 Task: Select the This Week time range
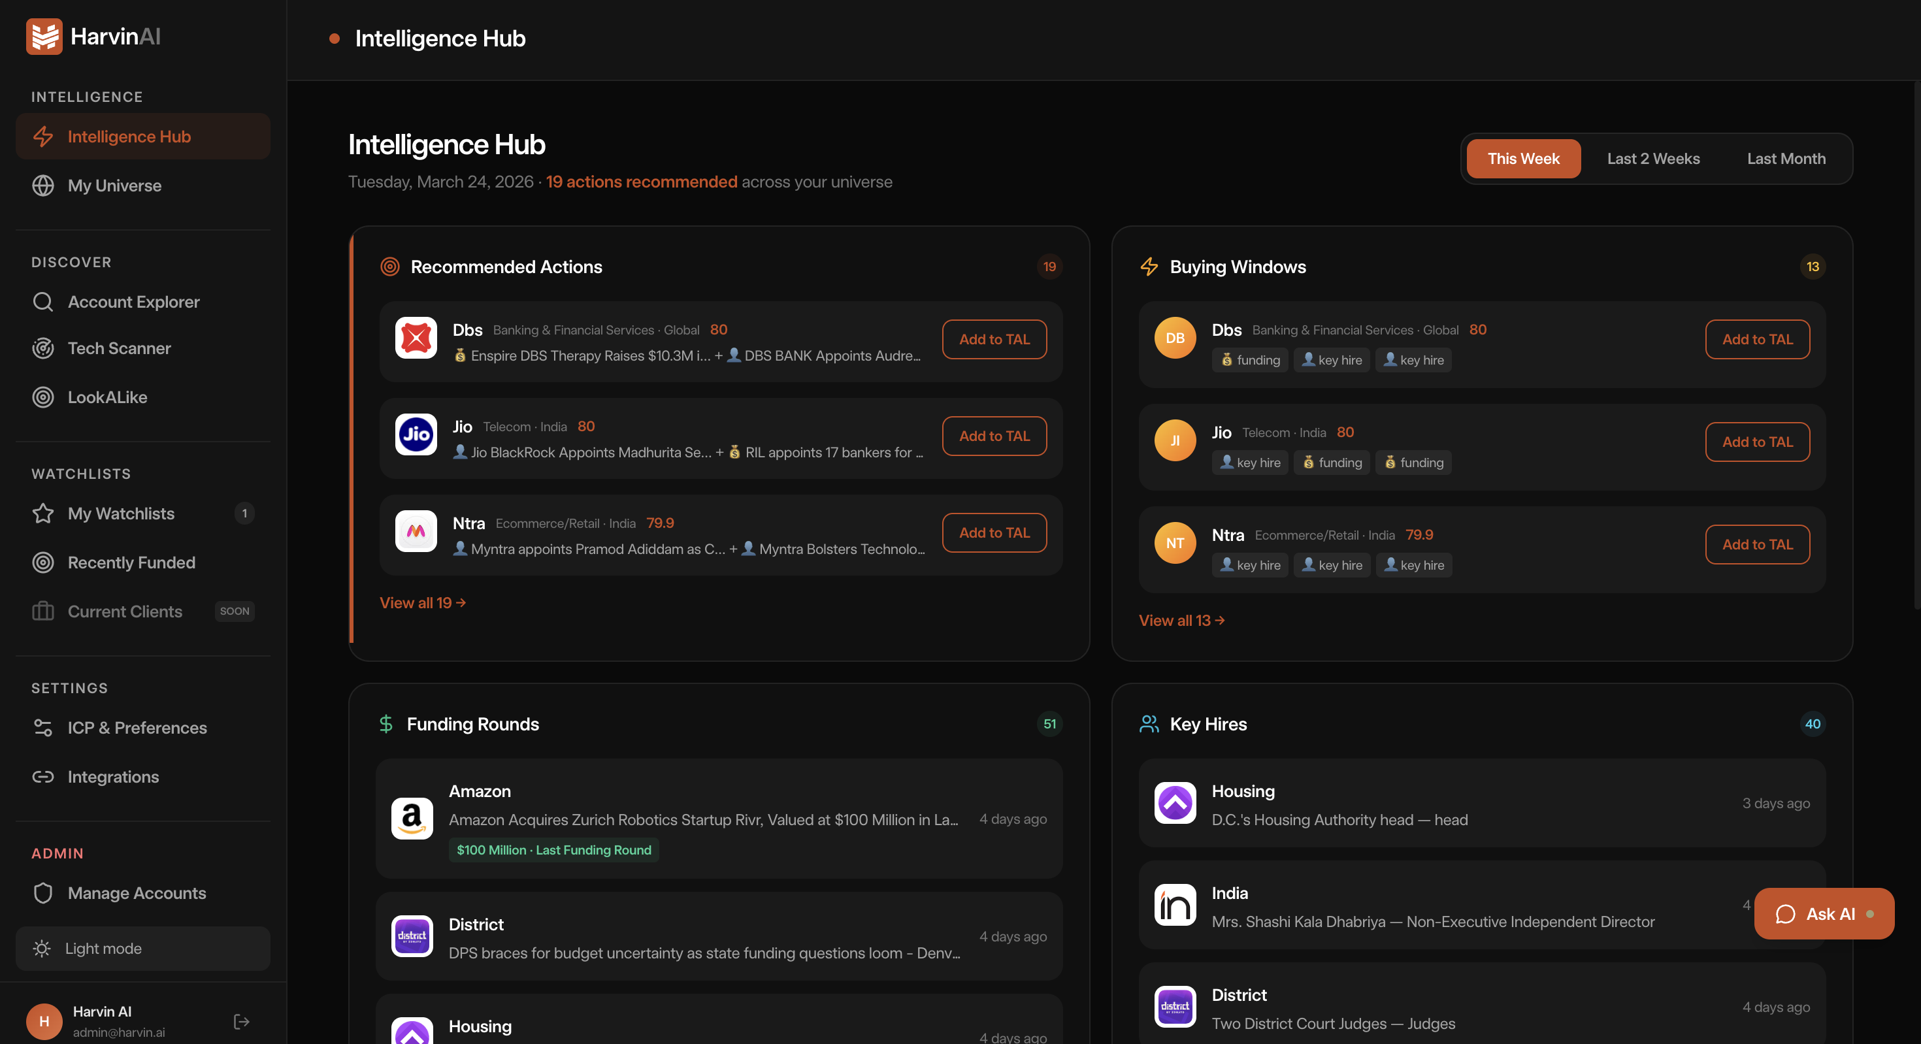click(x=1524, y=159)
